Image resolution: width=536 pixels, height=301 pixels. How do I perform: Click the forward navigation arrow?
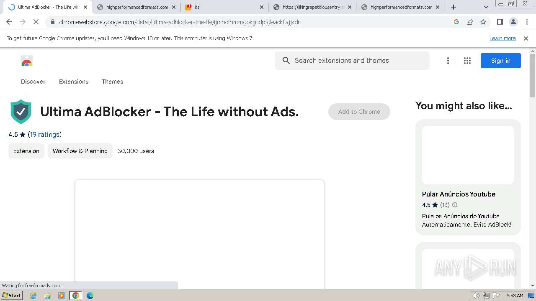[23, 22]
